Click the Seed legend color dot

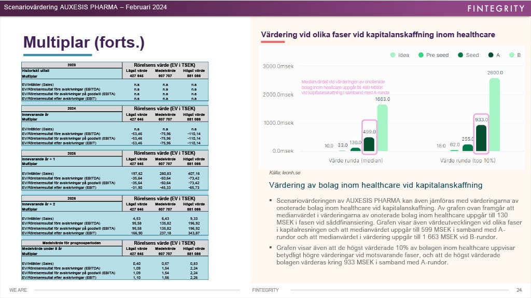460,55
